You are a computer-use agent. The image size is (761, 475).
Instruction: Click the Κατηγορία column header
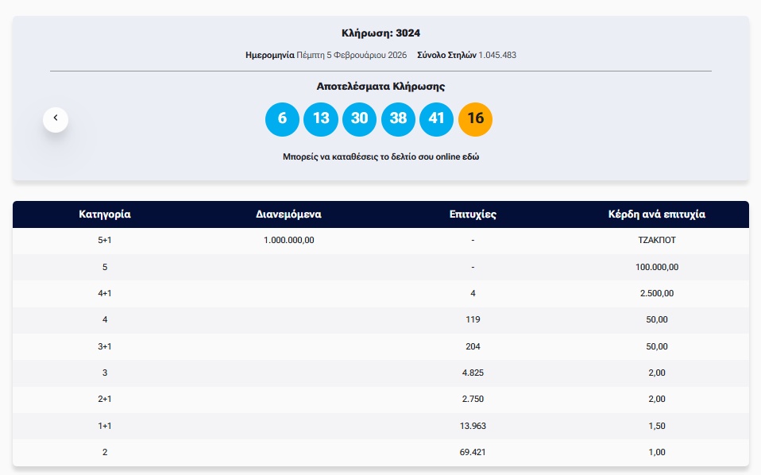tap(105, 214)
